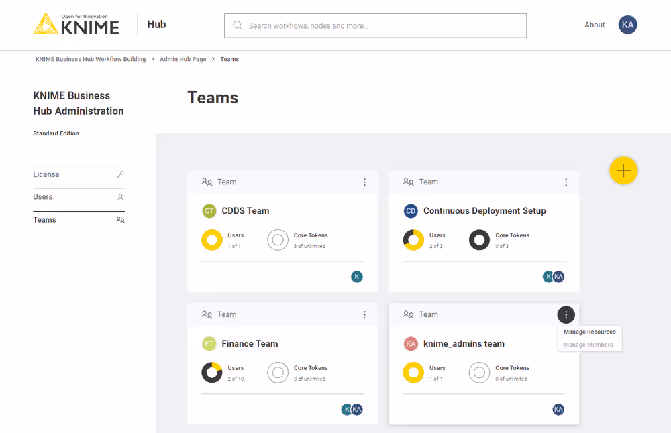Select Manage Resources from the open menu

589,332
